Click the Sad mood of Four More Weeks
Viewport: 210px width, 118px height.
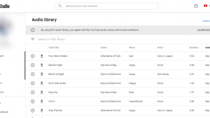131,56
